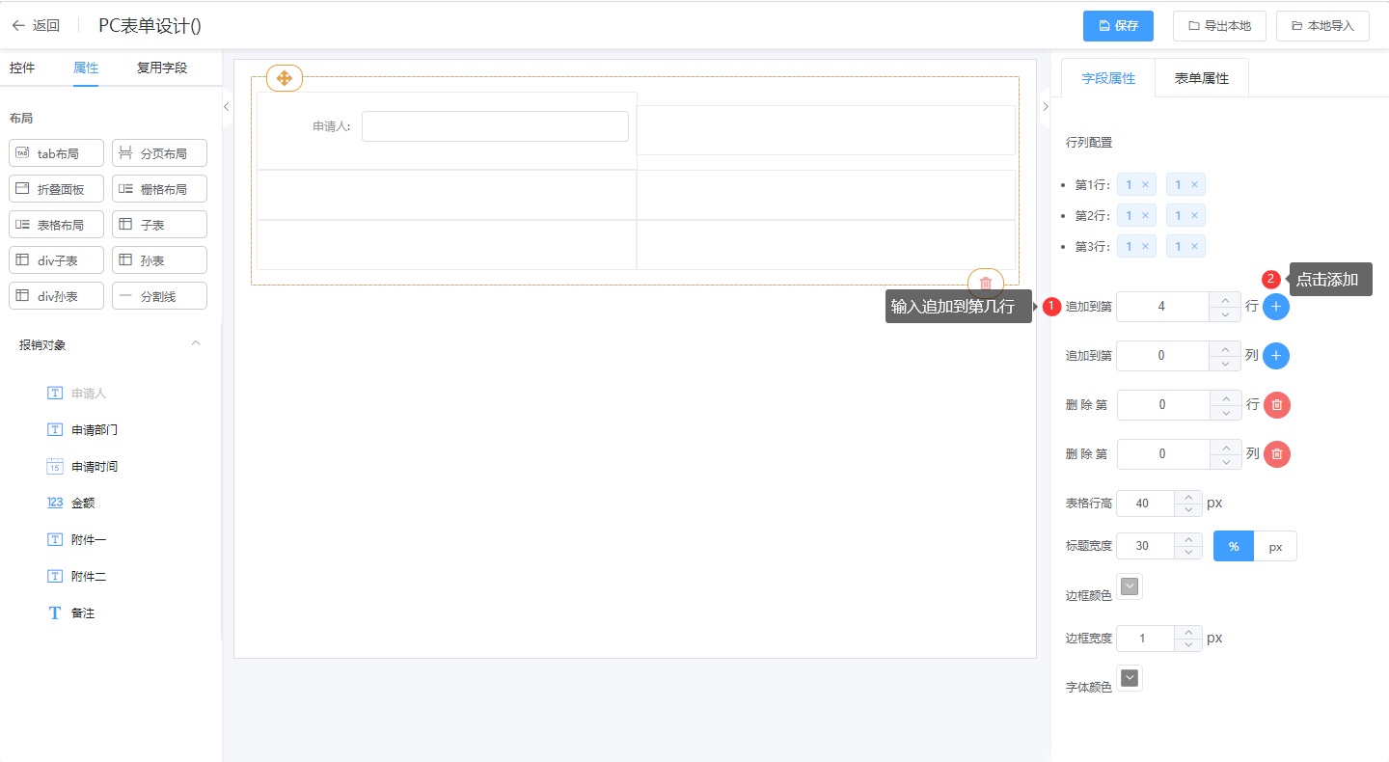Select the div子表 layout control
Screen dimensions: 1389x762
tap(57, 260)
